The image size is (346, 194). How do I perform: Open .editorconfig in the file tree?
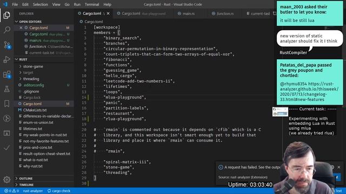(34, 85)
